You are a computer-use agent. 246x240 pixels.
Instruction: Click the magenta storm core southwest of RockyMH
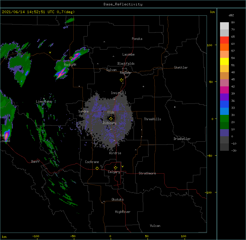click(x=61, y=74)
